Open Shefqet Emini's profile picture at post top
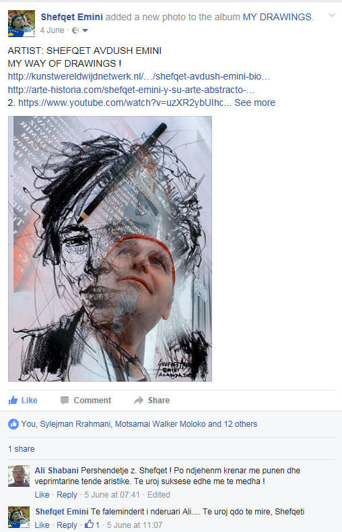This screenshot has width=342, height=532. point(22,24)
